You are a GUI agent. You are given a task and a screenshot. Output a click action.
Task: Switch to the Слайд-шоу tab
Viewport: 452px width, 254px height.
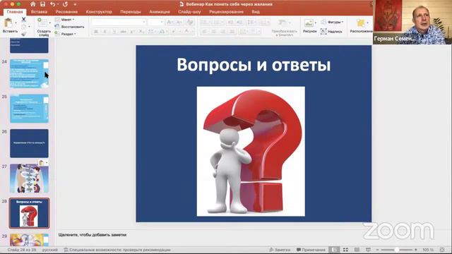(189, 12)
